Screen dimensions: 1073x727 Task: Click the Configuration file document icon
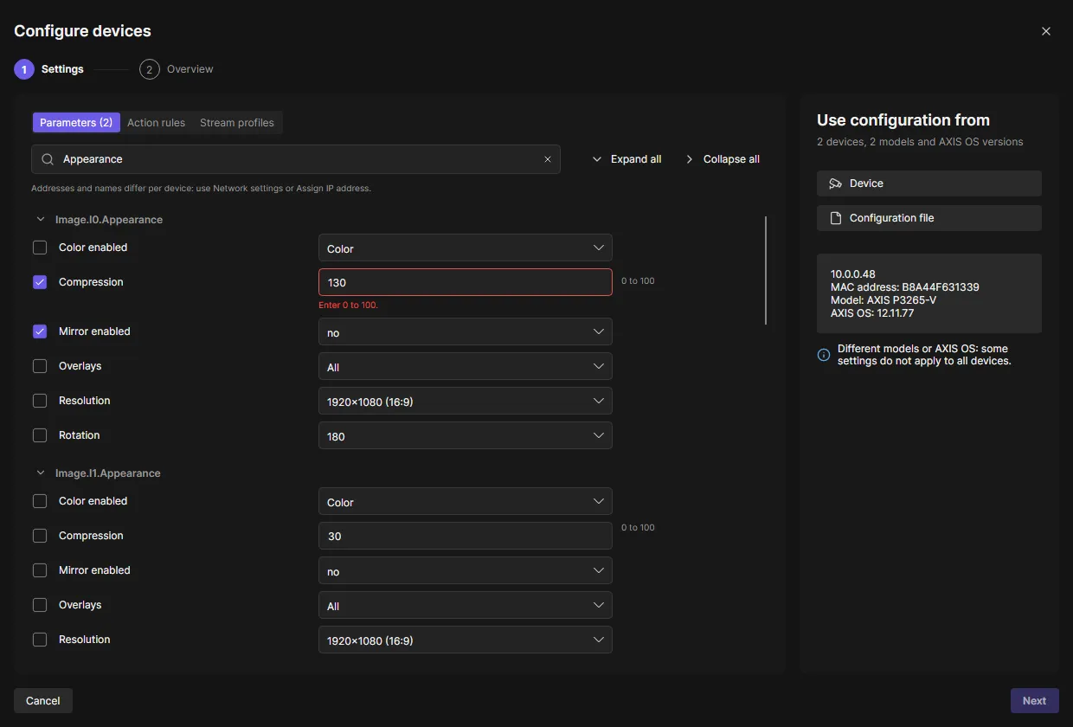(x=836, y=218)
